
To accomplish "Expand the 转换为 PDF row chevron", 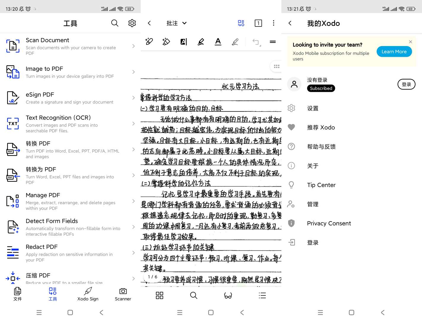I will pyautogui.click(x=134, y=175).
